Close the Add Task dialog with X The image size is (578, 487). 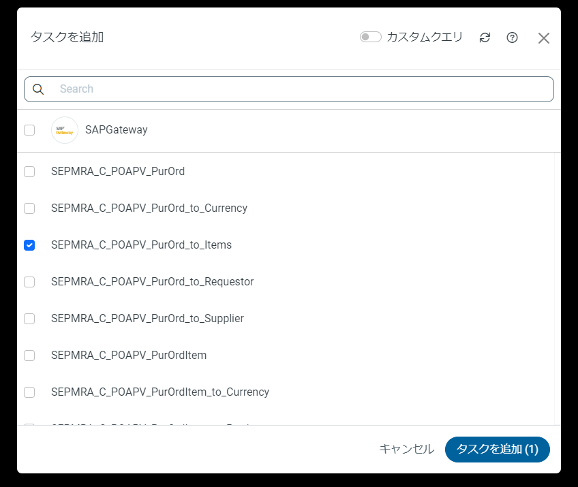[543, 38]
